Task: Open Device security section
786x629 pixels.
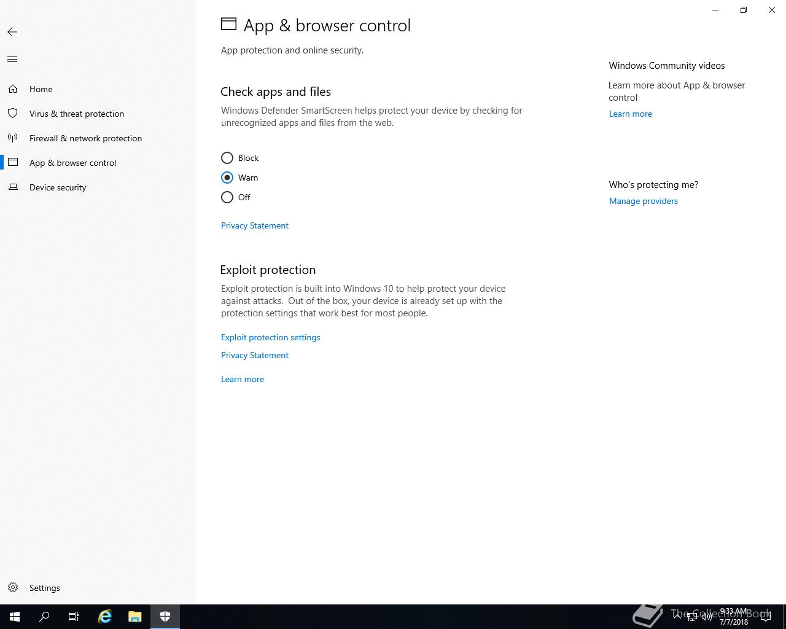Action: [98, 187]
